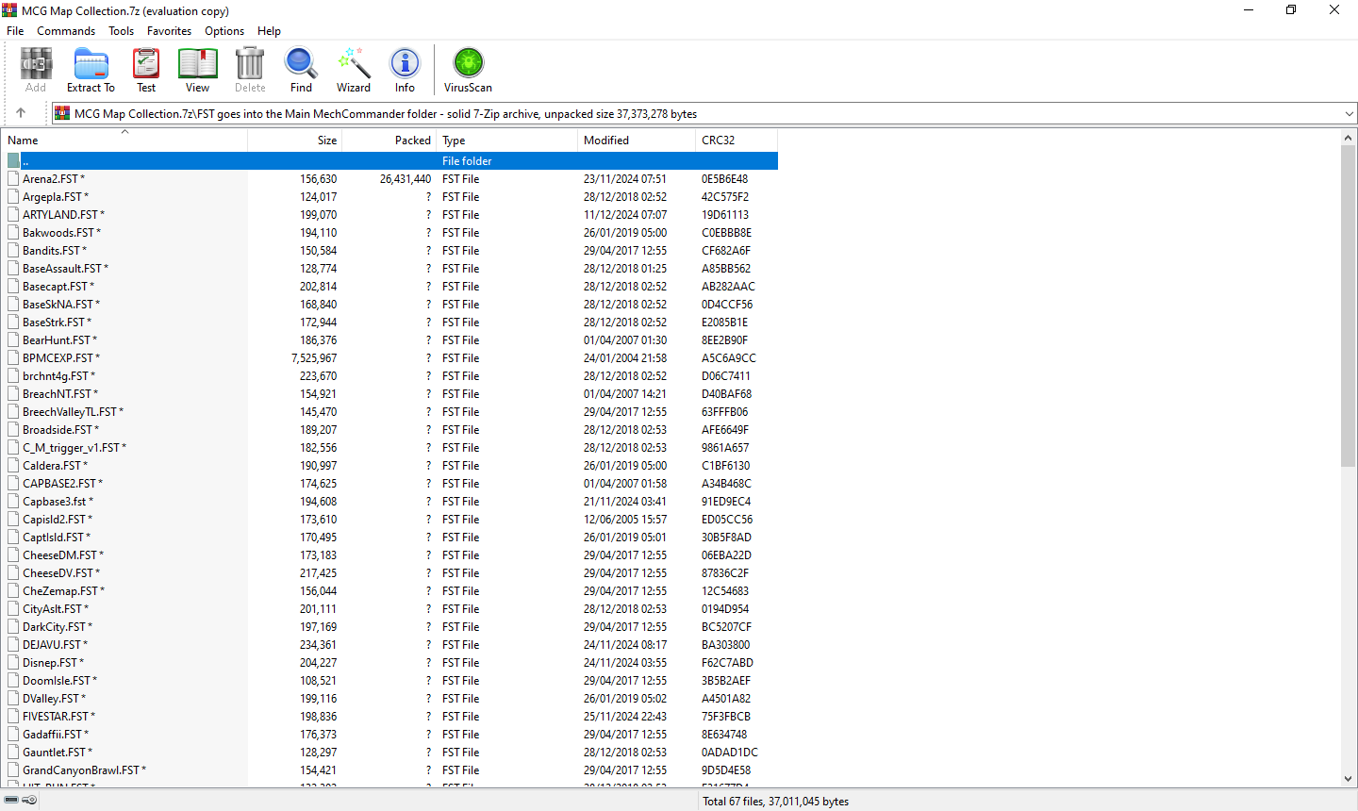Sort files by Modified column header
1358x811 pixels.
(634, 141)
